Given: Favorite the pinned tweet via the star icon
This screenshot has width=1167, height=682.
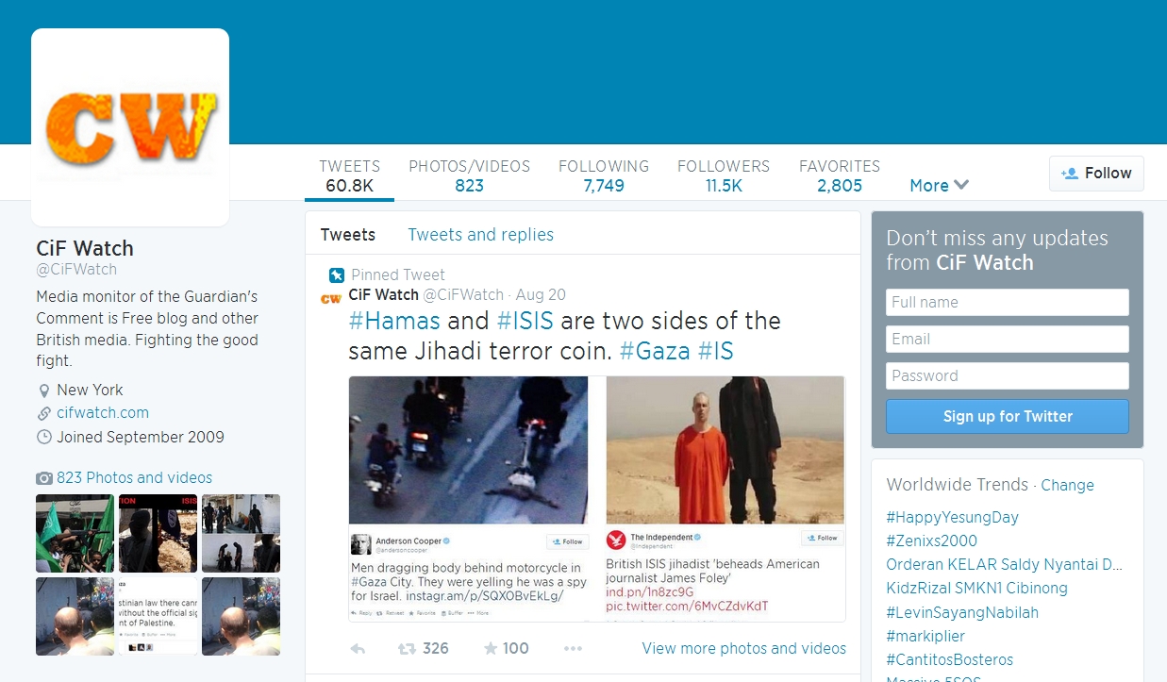Looking at the screenshot, I should 491,649.
